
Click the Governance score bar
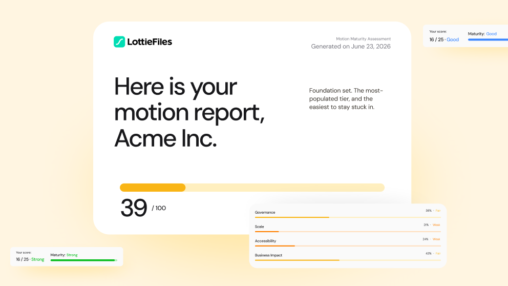[348, 217]
